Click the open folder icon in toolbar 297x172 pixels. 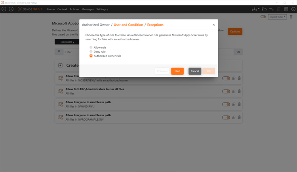pos(264,9)
